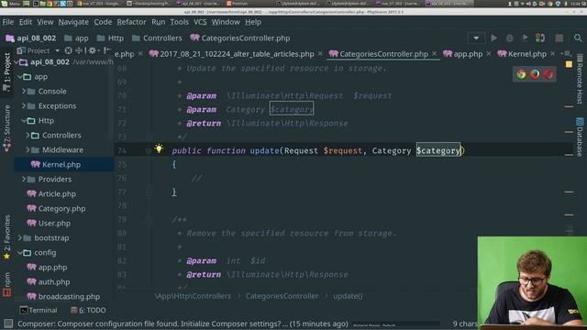
Task: Collapse the config folder
Action: pyautogui.click(x=19, y=253)
